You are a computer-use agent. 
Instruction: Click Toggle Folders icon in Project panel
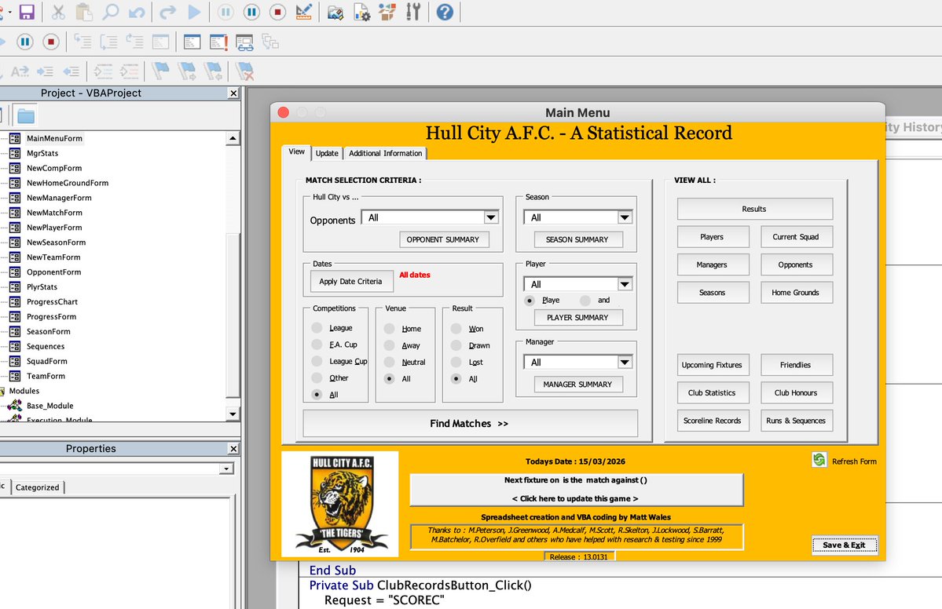click(x=26, y=116)
